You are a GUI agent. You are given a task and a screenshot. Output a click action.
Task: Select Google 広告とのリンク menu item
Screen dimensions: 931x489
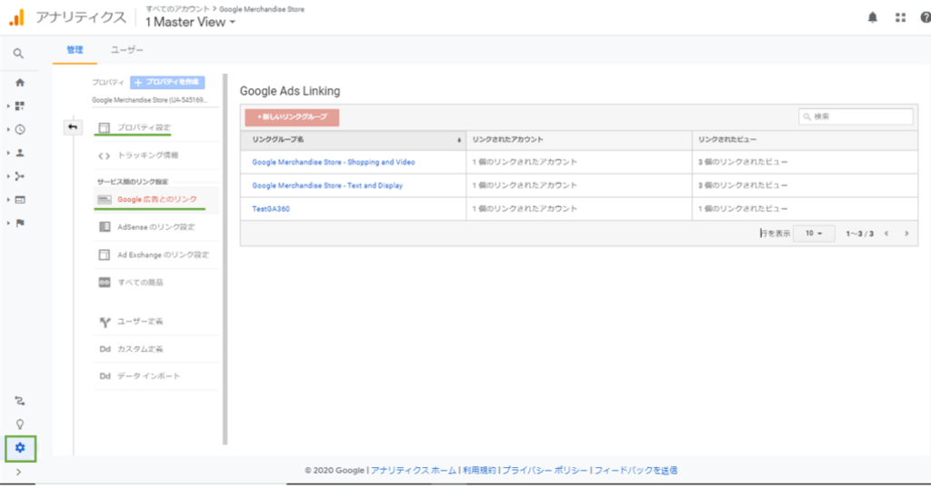click(156, 199)
